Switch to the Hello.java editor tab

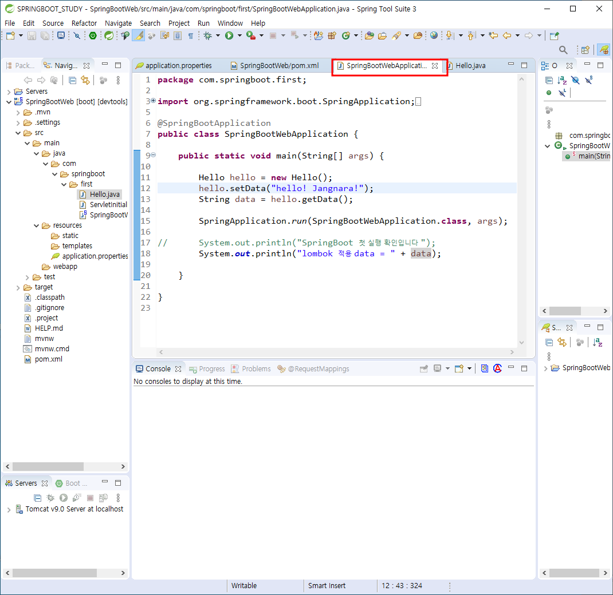pos(470,66)
